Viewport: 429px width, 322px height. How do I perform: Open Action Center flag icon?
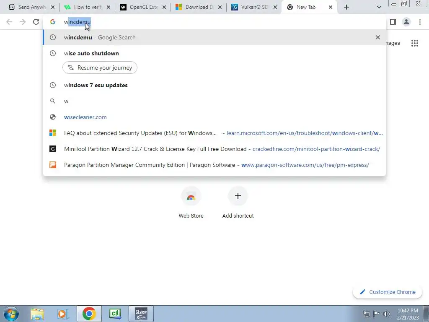tap(377, 314)
